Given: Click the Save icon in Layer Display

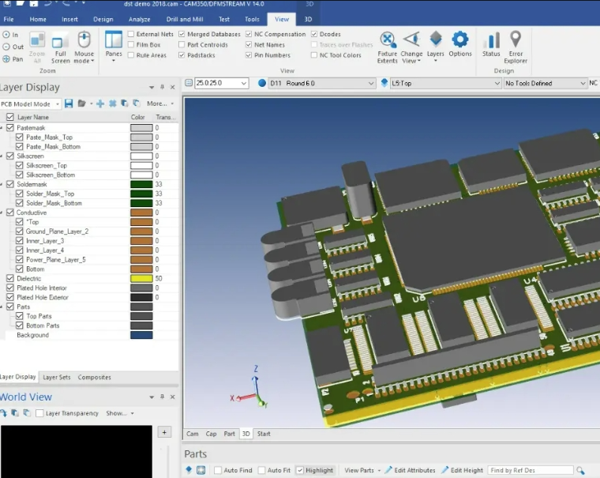Looking at the screenshot, I should pos(69,104).
